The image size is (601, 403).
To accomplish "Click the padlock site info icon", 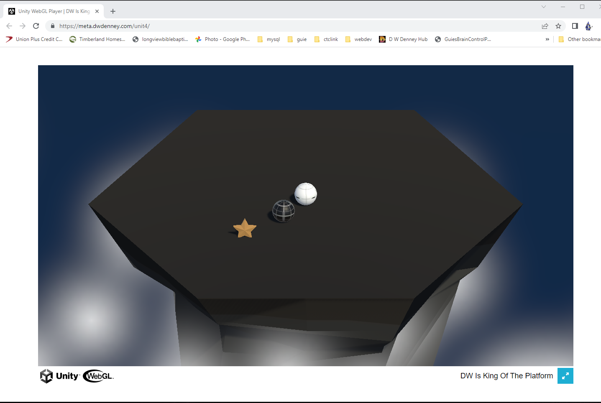I will coord(53,26).
